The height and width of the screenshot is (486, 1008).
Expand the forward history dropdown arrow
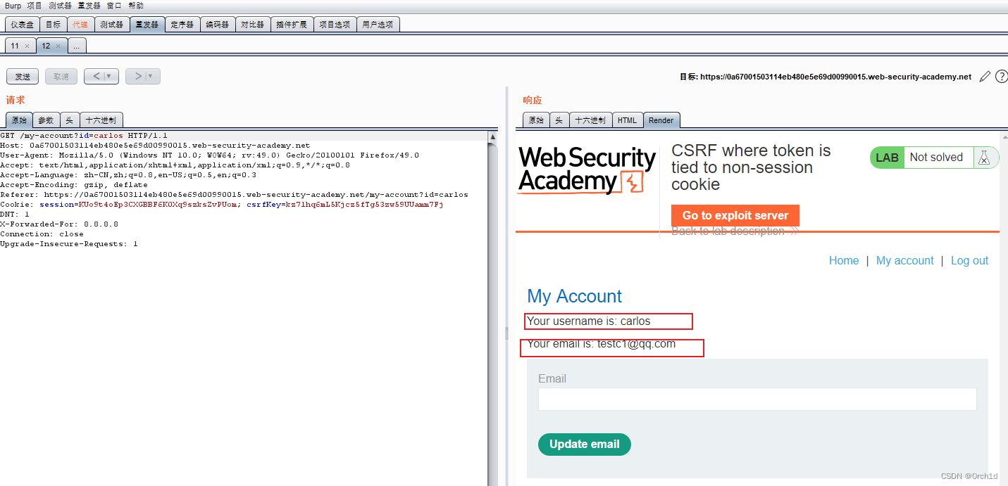click(152, 77)
